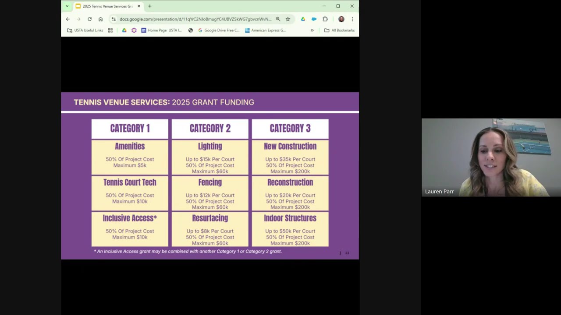
Task: Expand the hidden bookmarks chevron
Action: (312, 30)
